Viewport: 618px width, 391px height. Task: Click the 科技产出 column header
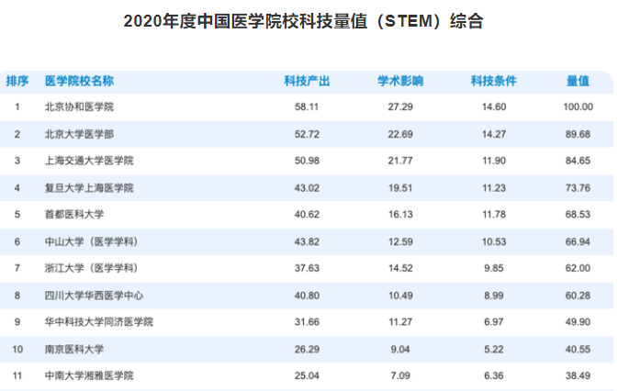[x=307, y=81]
